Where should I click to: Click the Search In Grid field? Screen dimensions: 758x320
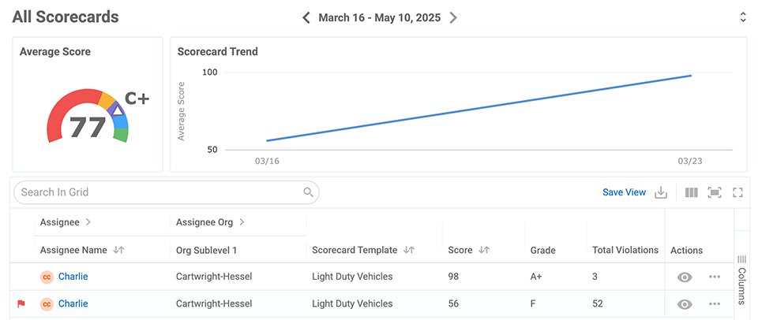(158, 192)
